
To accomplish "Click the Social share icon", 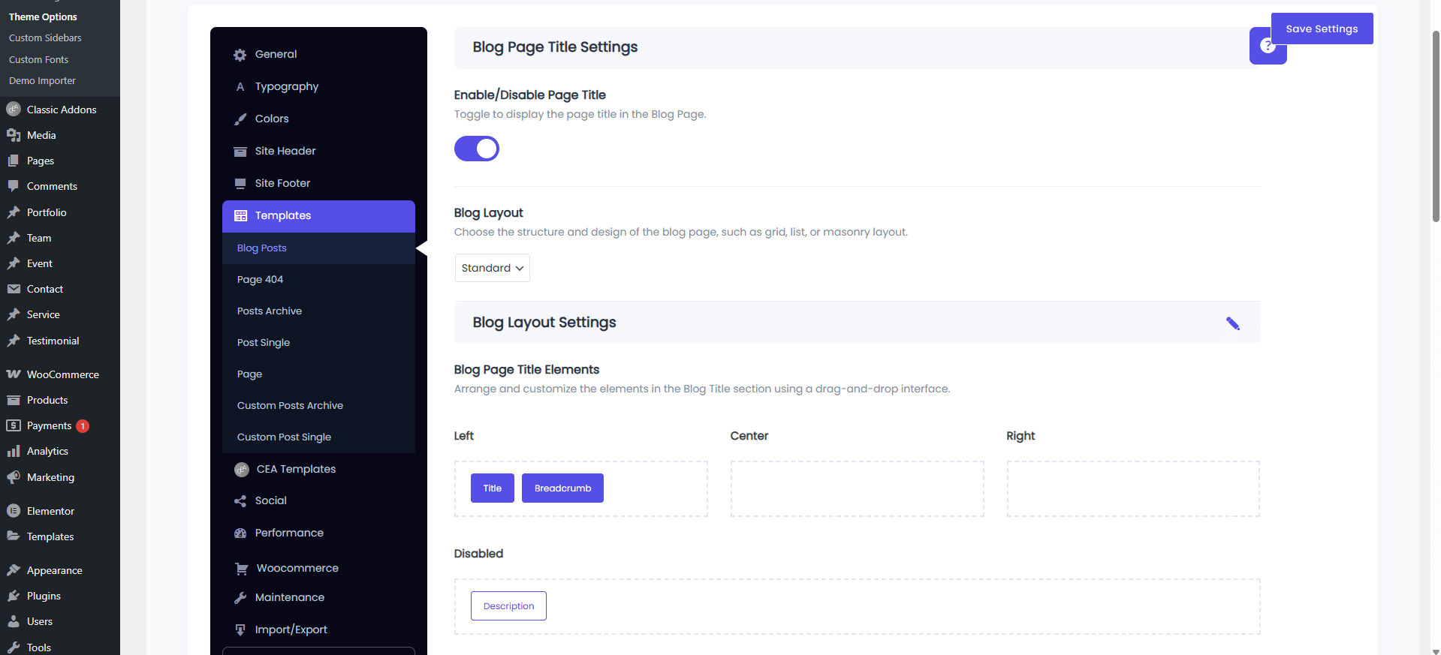I will 240,501.
